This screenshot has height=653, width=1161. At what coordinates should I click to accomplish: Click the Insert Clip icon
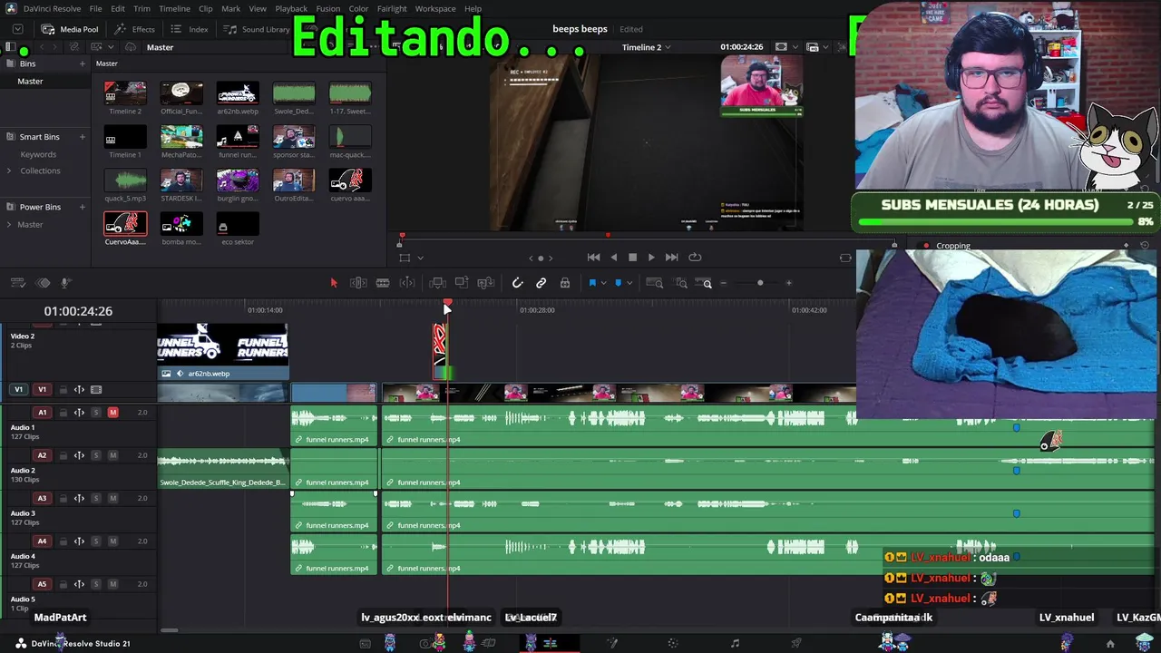tap(437, 283)
